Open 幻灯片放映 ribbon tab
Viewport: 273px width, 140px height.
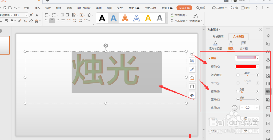click(x=84, y=8)
